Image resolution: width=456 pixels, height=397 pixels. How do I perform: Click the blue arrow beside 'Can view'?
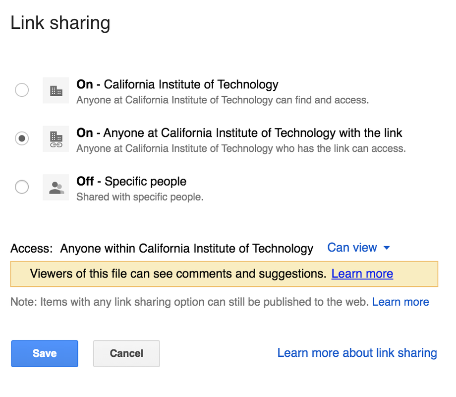(387, 248)
